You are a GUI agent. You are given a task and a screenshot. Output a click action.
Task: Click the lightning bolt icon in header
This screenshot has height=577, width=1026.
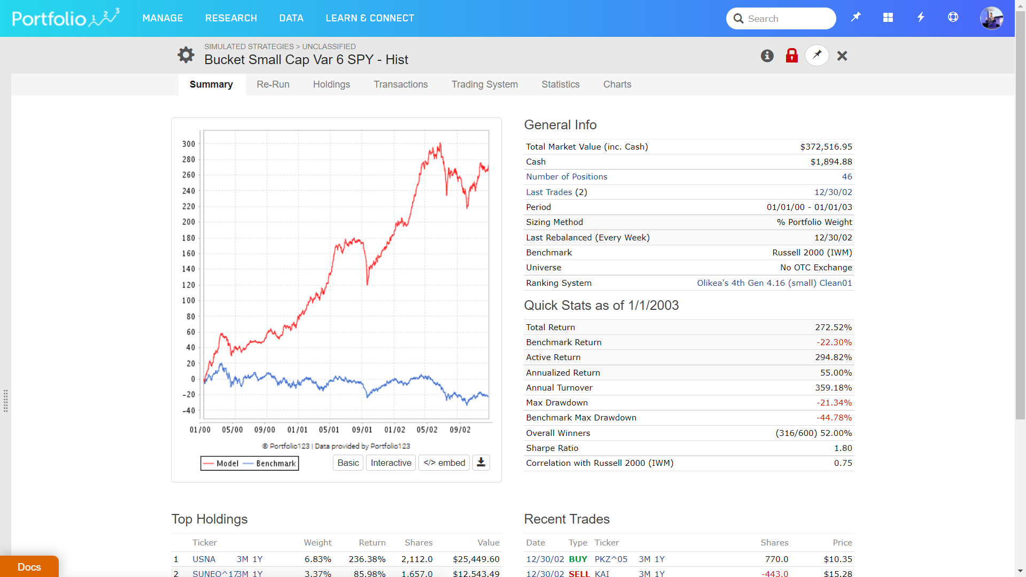click(920, 18)
